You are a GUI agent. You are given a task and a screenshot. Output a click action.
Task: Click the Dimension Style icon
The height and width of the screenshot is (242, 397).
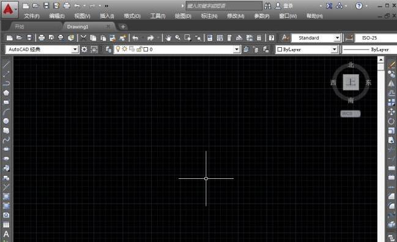(x=349, y=38)
